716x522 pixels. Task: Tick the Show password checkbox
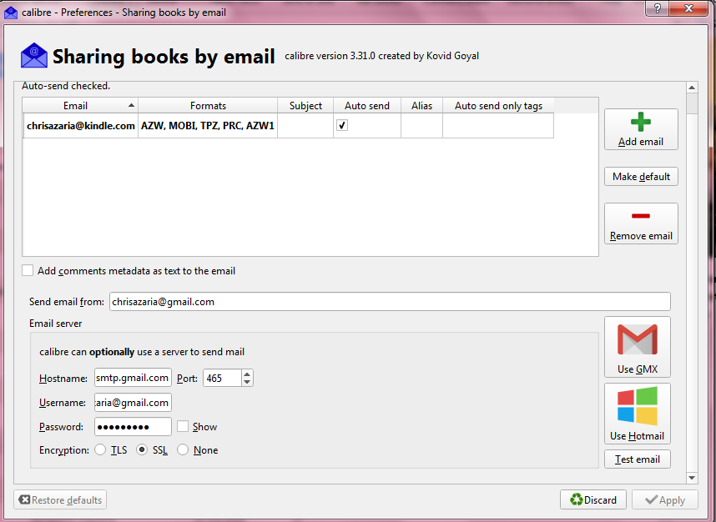click(183, 426)
